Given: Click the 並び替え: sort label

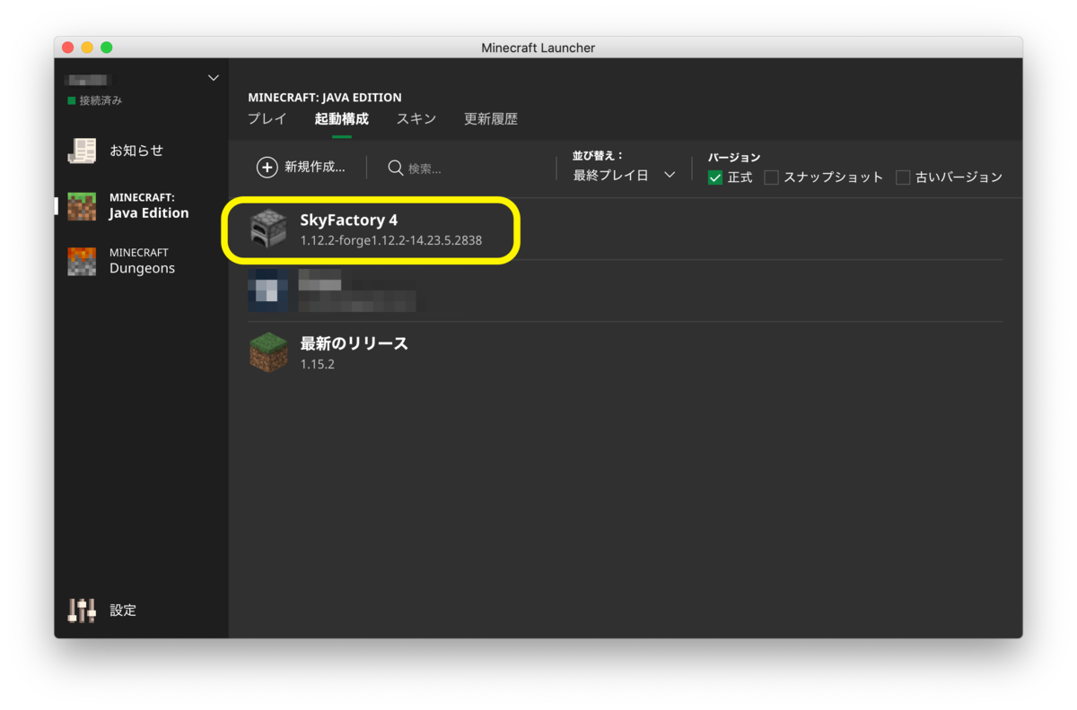Looking at the screenshot, I should coord(598,155).
